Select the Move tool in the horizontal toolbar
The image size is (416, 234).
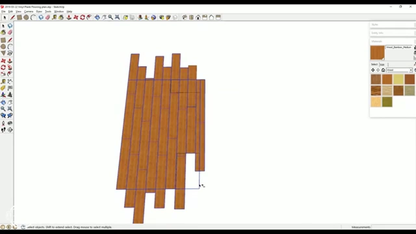tap(76, 18)
